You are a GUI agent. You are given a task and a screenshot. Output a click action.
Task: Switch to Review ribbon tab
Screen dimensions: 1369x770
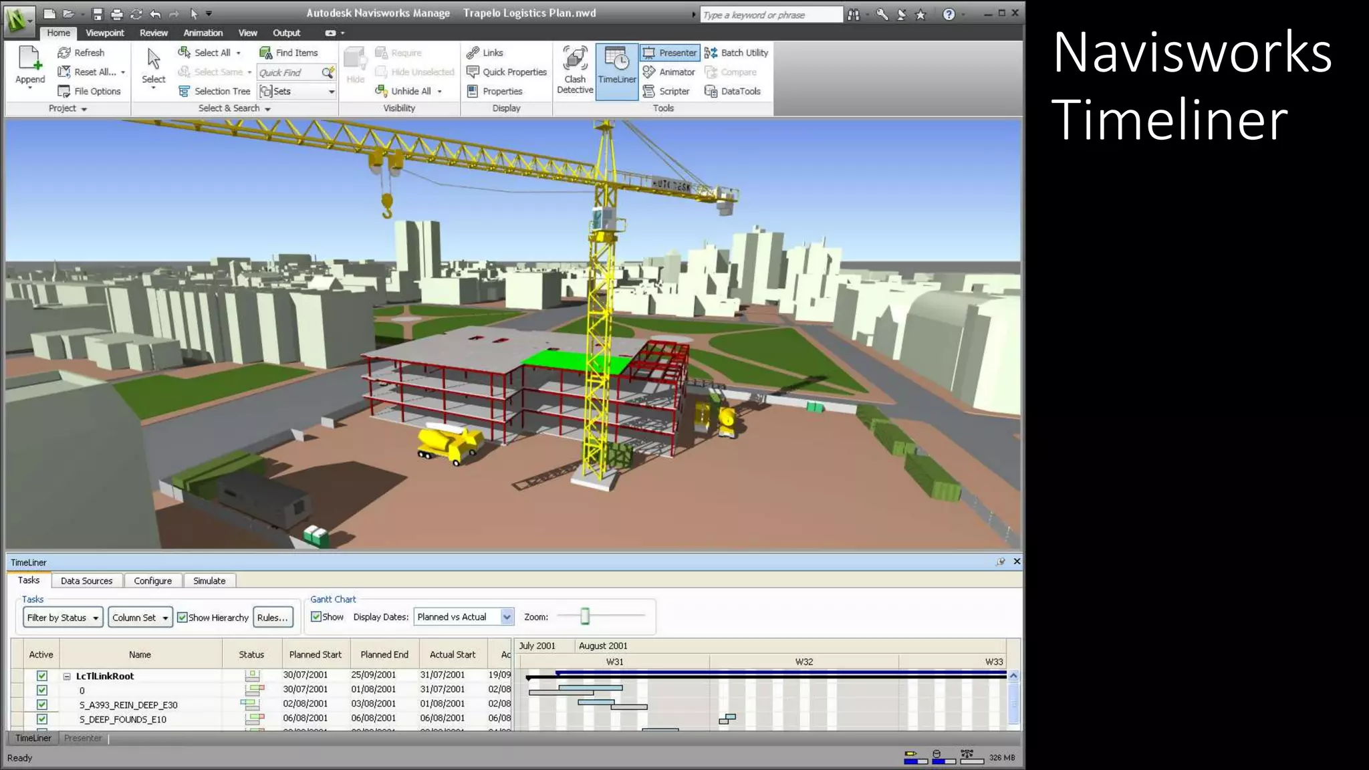(x=154, y=33)
